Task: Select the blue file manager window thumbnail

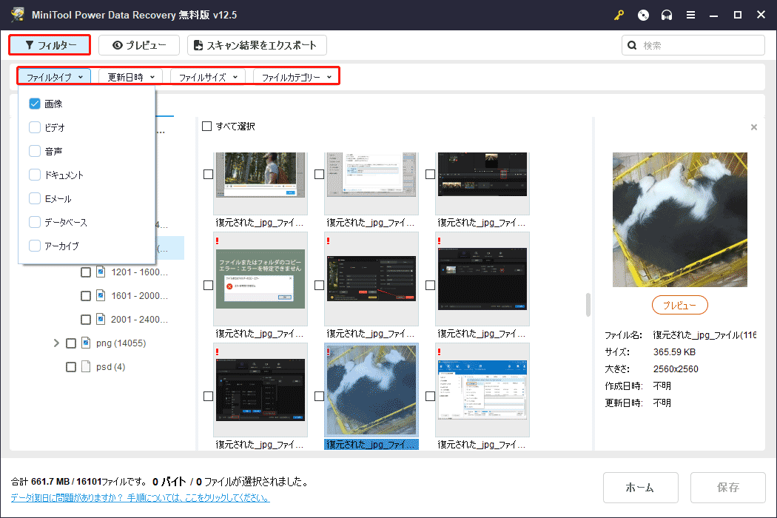Action: tap(482, 390)
